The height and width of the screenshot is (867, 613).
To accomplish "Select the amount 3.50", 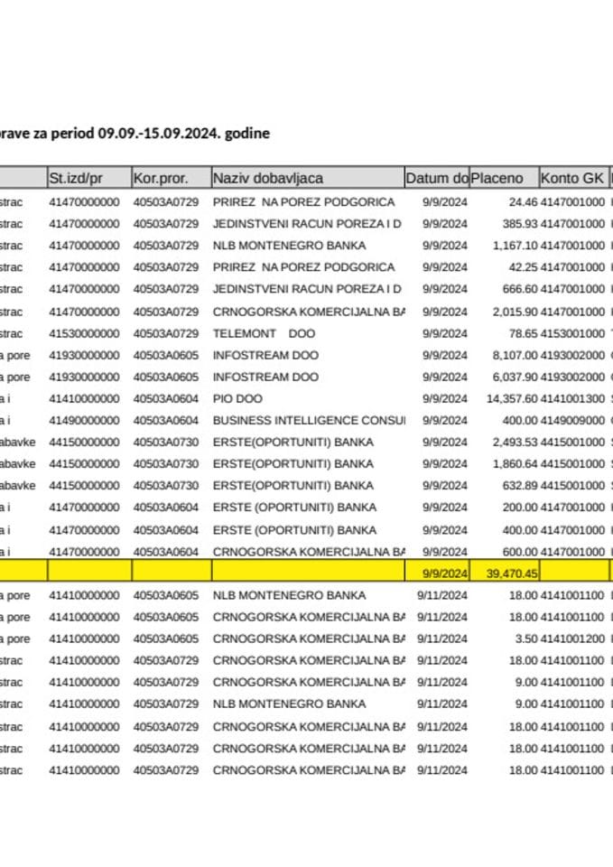I will (526, 639).
